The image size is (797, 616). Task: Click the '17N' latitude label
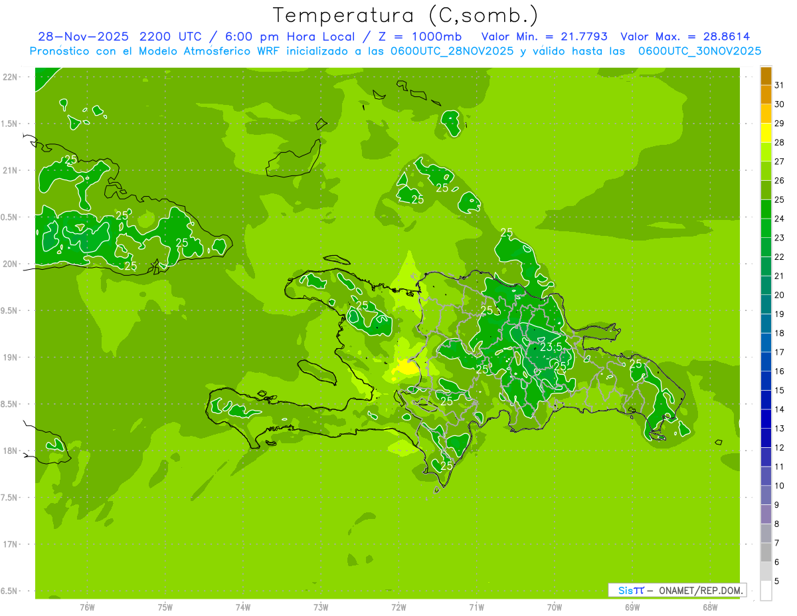click(x=10, y=544)
